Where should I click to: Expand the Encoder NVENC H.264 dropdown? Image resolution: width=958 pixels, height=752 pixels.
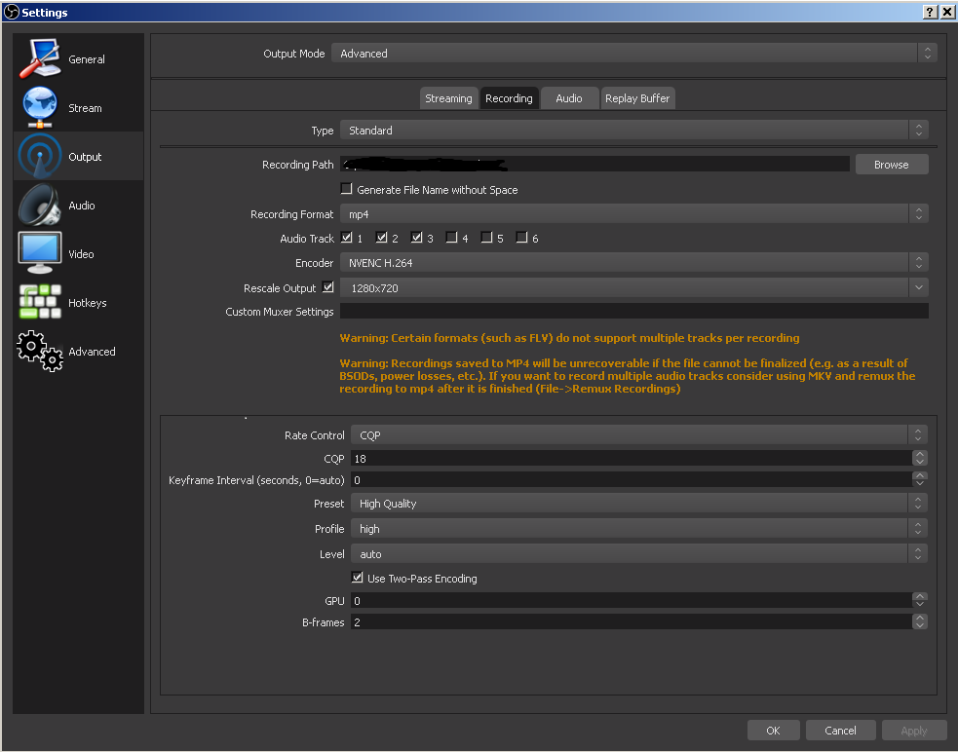632,262
